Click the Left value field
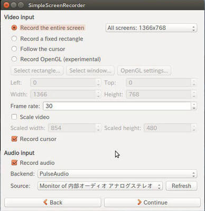Viewport: 205px width, 211px height. (63, 82)
